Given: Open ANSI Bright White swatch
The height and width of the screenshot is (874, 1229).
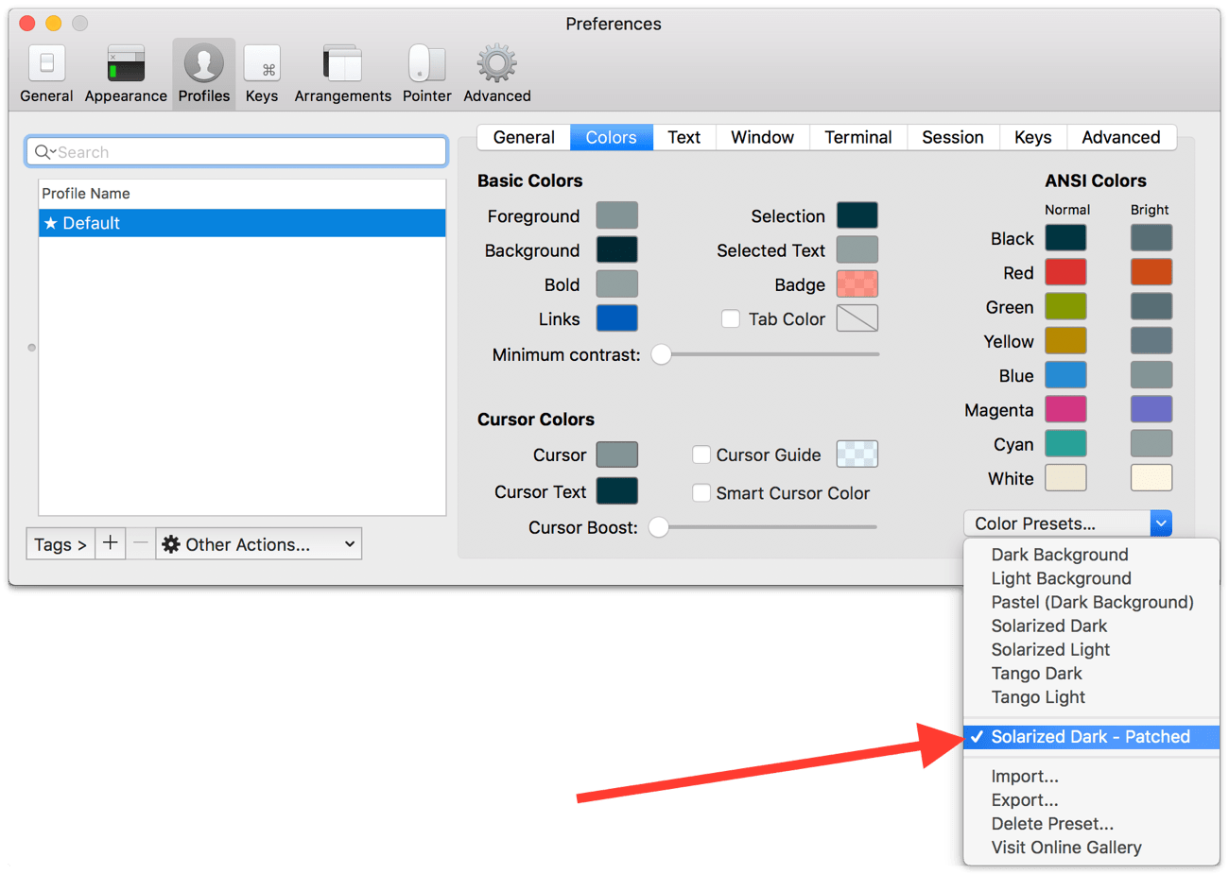Looking at the screenshot, I should [x=1151, y=478].
